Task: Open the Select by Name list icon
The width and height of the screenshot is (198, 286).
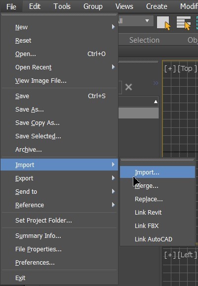Action: (184, 23)
